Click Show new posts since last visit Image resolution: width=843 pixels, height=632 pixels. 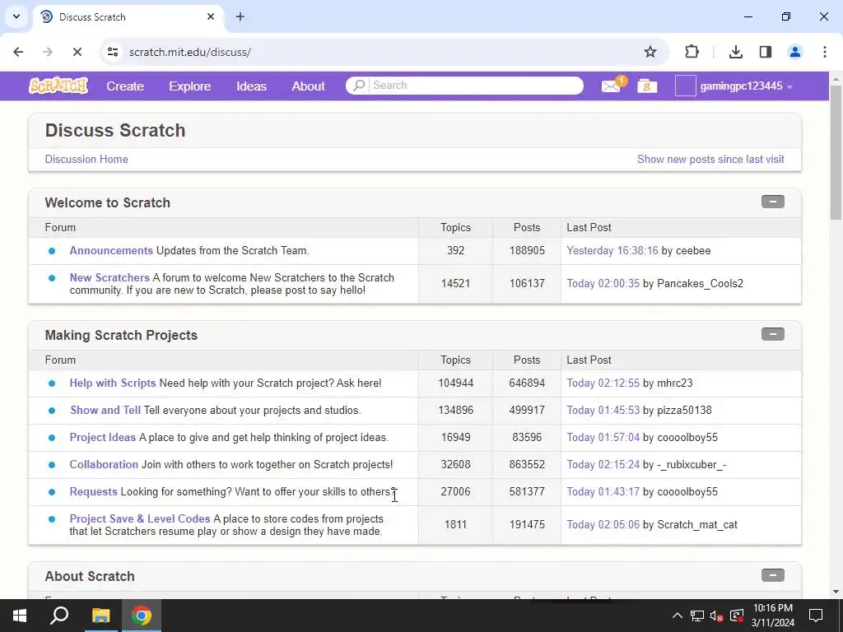710,159
